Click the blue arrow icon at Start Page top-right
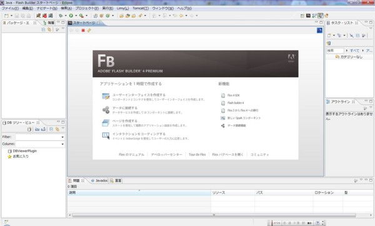 [319, 31]
